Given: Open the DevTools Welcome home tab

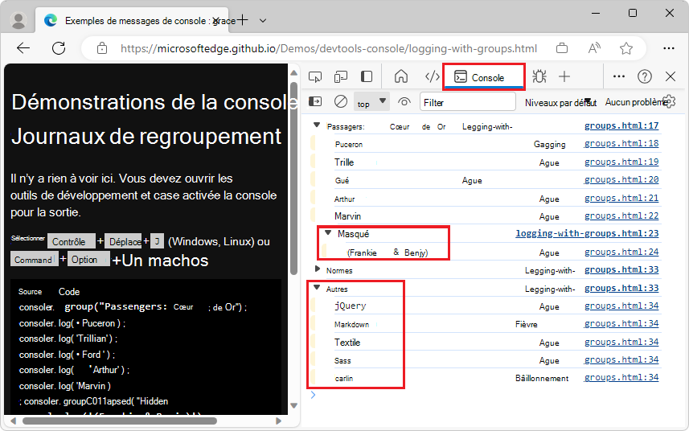Looking at the screenshot, I should click(x=400, y=77).
